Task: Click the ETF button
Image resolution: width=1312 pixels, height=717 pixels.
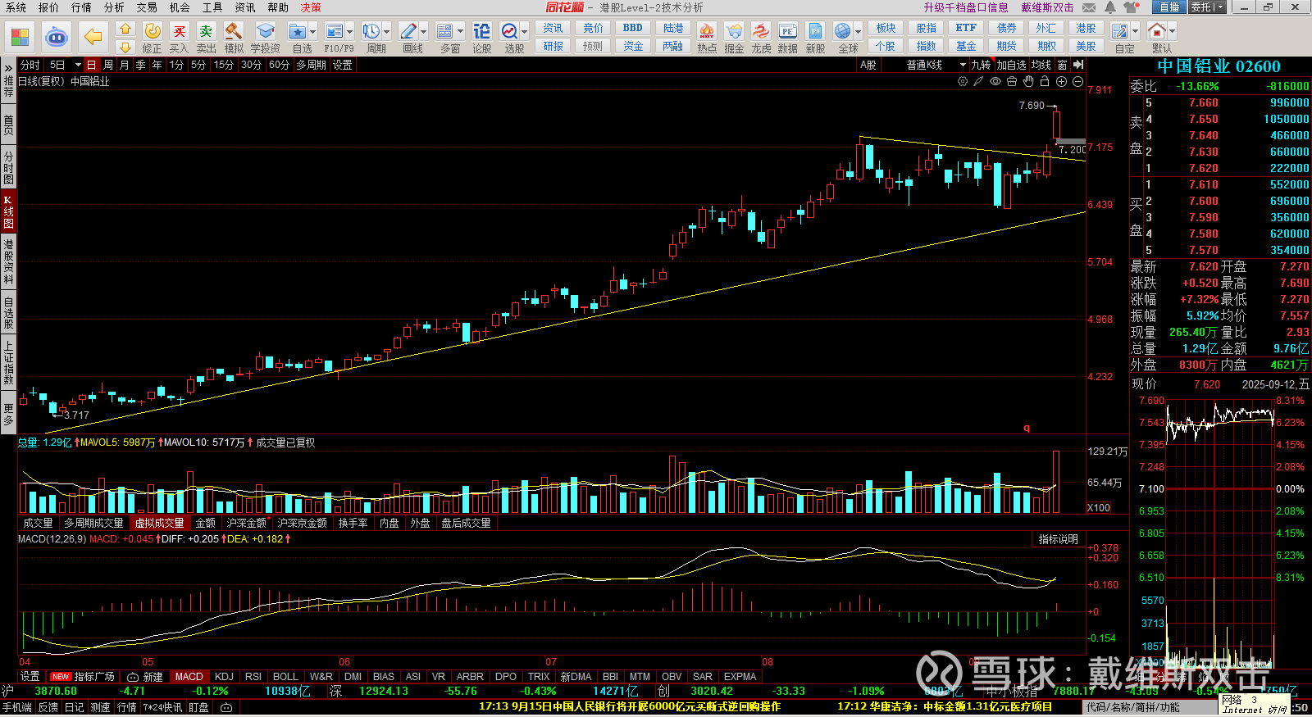Action: coord(966,28)
